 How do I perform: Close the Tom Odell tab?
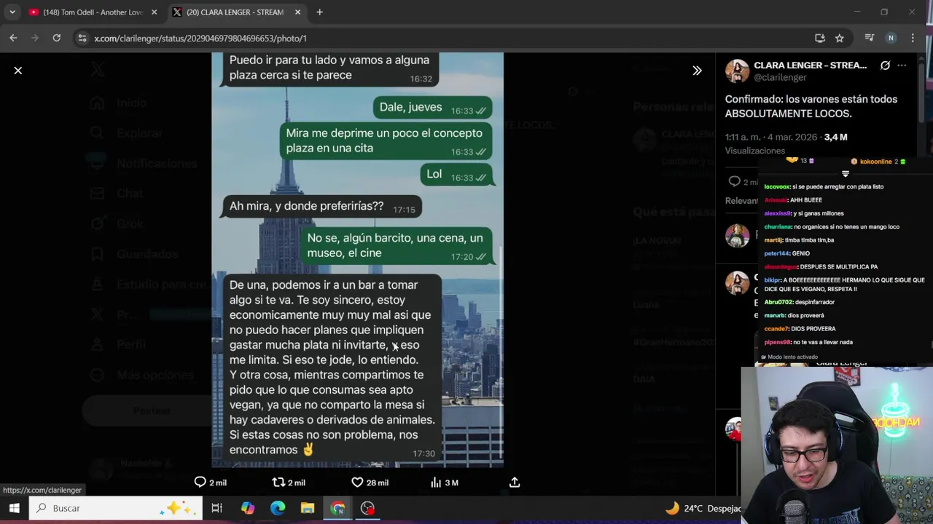tap(154, 12)
